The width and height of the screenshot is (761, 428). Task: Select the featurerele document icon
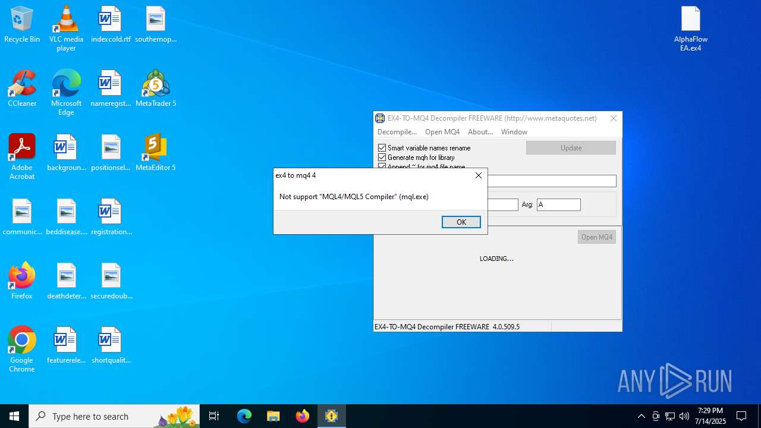click(66, 346)
